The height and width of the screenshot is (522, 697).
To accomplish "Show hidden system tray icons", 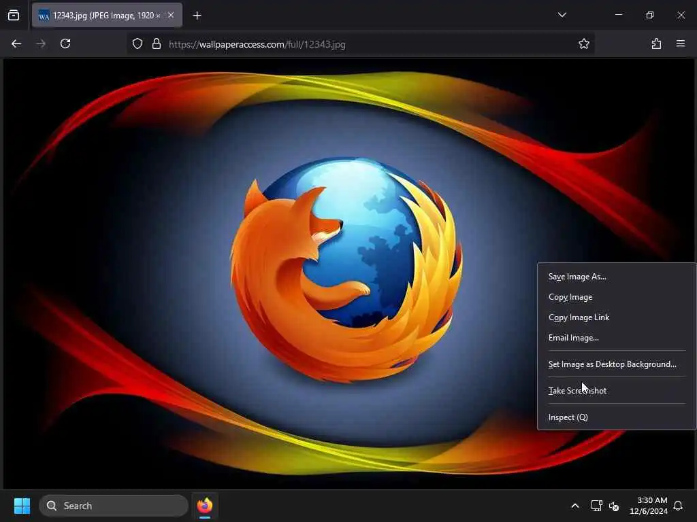I will pyautogui.click(x=574, y=506).
